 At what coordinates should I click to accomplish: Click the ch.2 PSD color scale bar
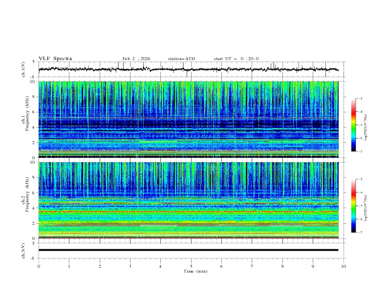(x=354, y=206)
